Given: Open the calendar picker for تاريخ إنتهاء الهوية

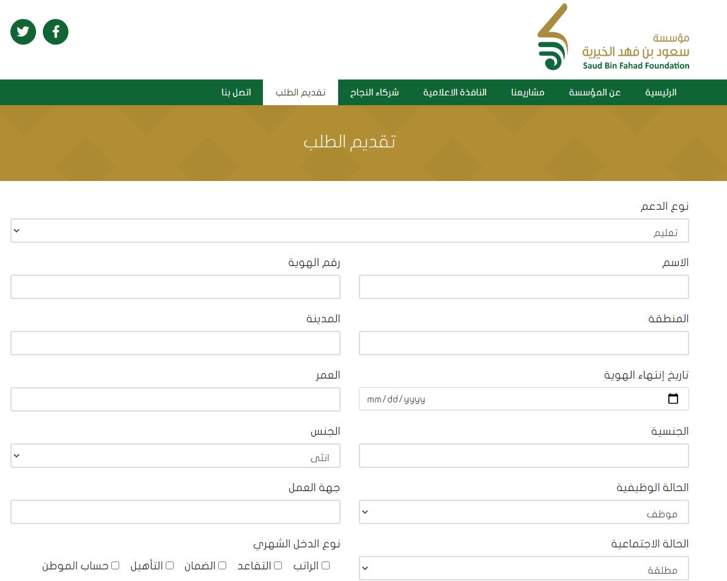Looking at the screenshot, I should [x=673, y=399].
